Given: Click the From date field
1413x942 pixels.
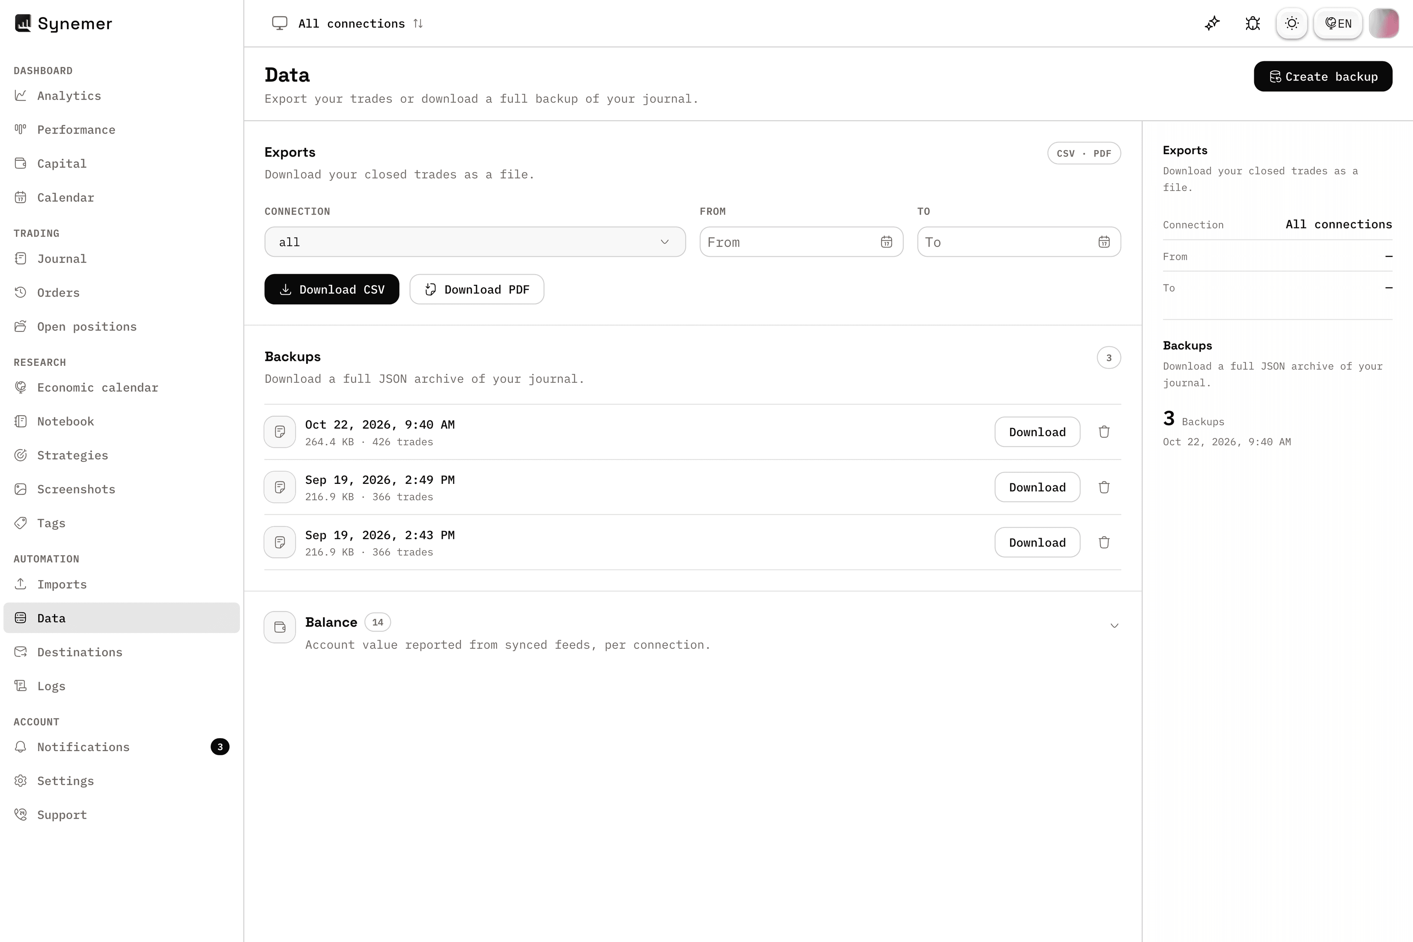Looking at the screenshot, I should (801, 241).
